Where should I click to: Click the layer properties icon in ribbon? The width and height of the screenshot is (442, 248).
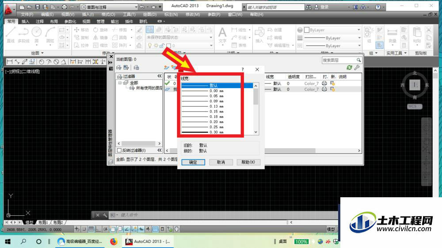click(150, 30)
